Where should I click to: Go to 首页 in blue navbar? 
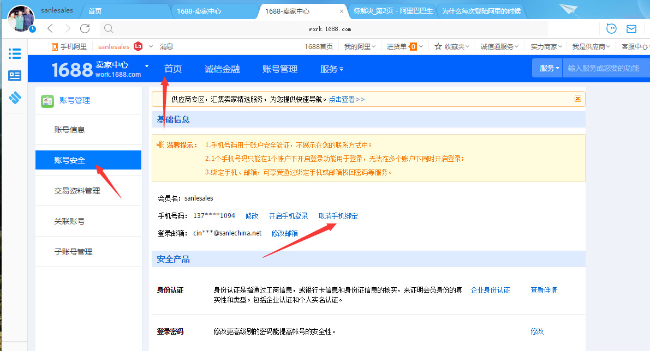tap(173, 69)
